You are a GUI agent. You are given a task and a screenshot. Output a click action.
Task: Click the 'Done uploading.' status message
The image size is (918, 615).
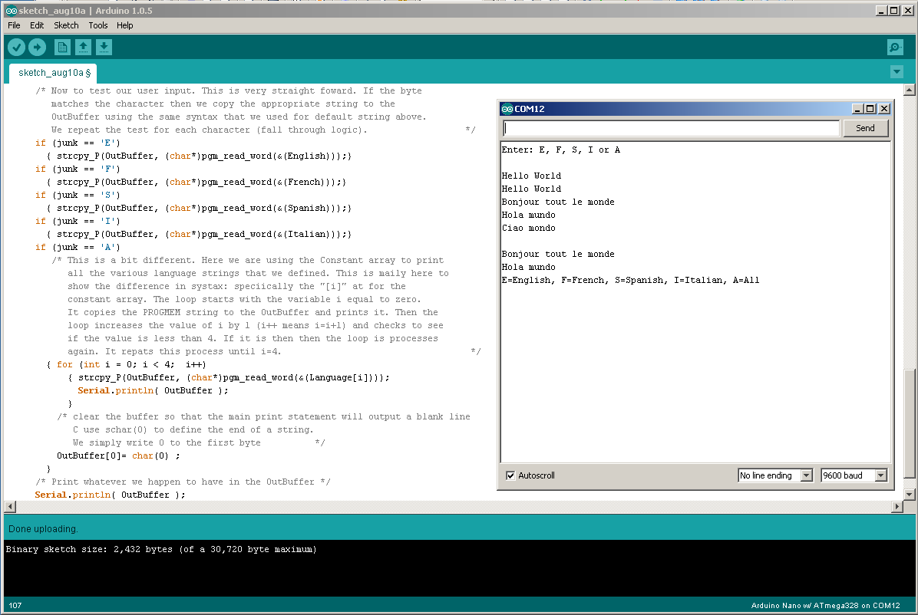point(43,529)
